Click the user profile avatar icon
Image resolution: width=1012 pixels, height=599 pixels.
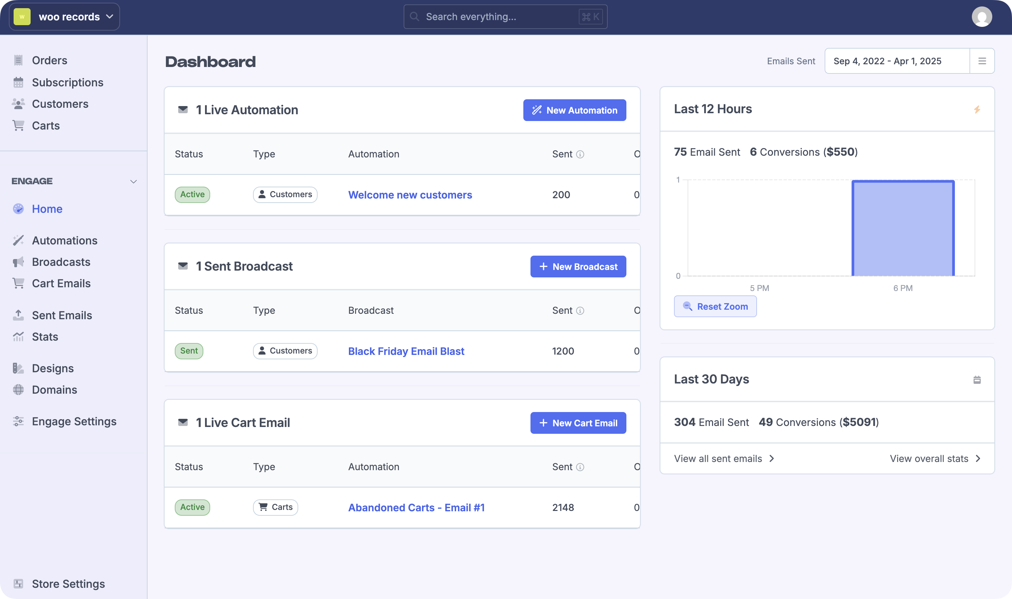click(x=981, y=17)
